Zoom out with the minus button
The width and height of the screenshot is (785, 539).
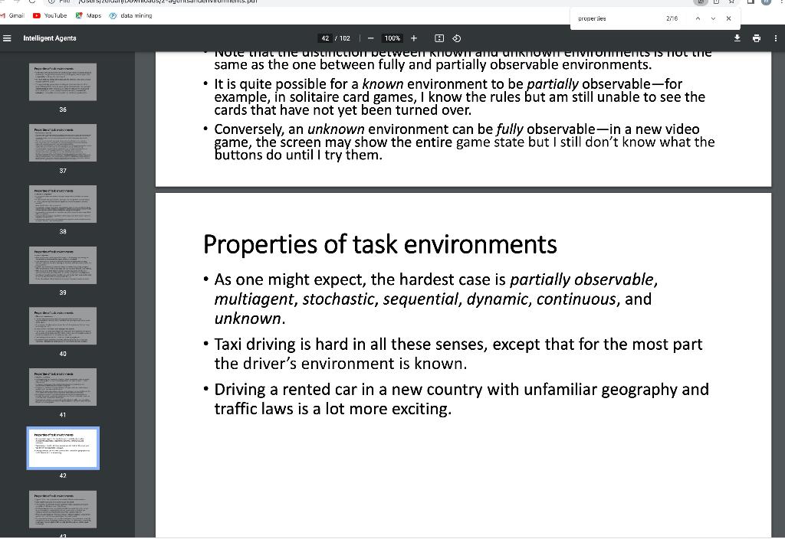coord(370,38)
